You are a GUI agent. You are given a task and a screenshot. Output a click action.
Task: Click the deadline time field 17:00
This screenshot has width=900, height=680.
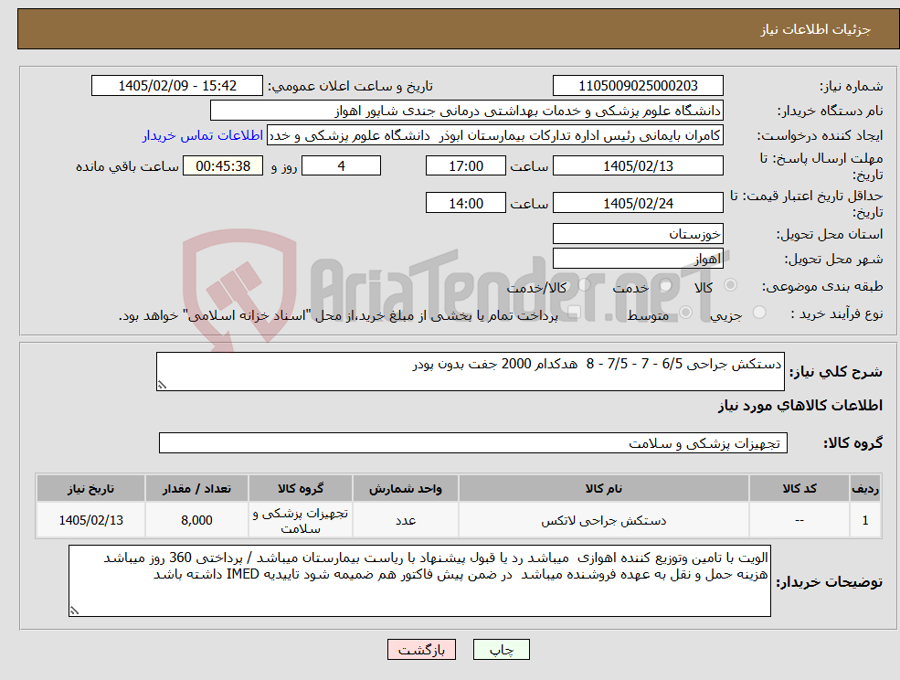point(465,166)
